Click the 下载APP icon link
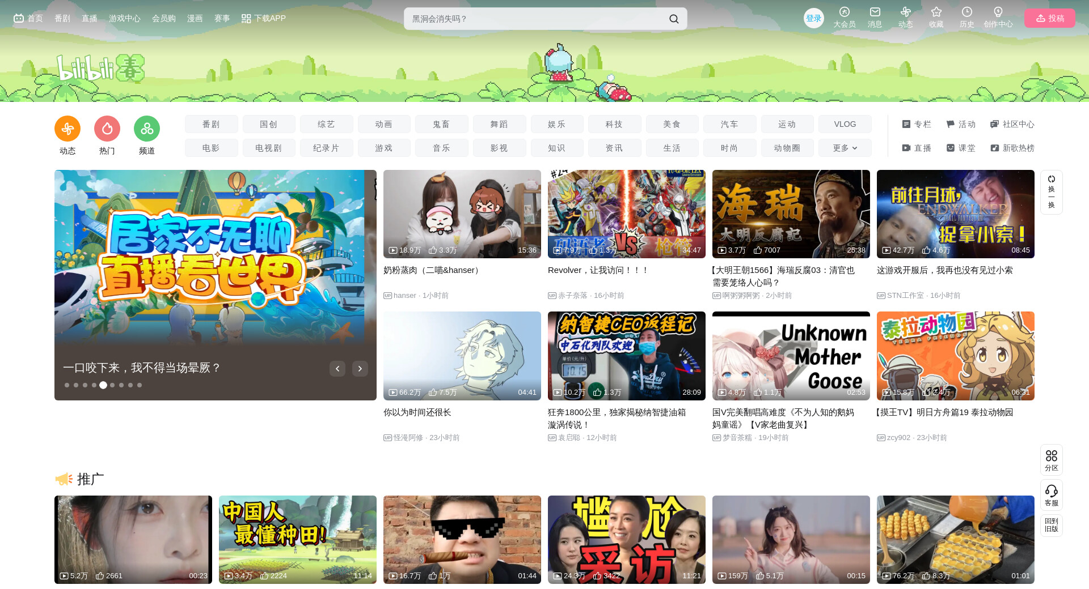Screen dimensions: 1089x589 tap(264, 19)
